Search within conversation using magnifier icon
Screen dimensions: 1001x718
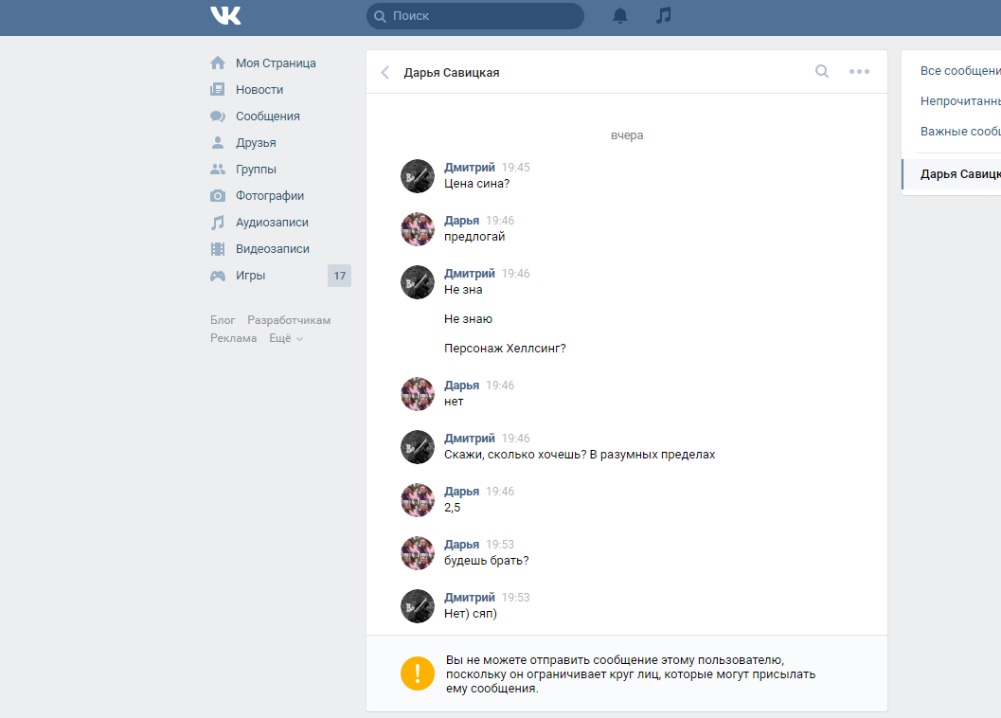[822, 72]
